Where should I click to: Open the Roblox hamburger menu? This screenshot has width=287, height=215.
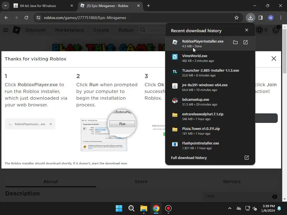pyautogui.click(x=6, y=30)
